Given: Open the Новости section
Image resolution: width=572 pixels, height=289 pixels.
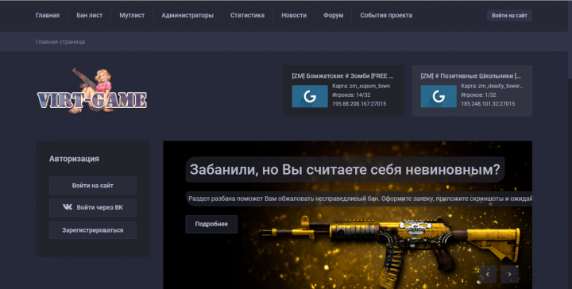Looking at the screenshot, I should tap(294, 15).
